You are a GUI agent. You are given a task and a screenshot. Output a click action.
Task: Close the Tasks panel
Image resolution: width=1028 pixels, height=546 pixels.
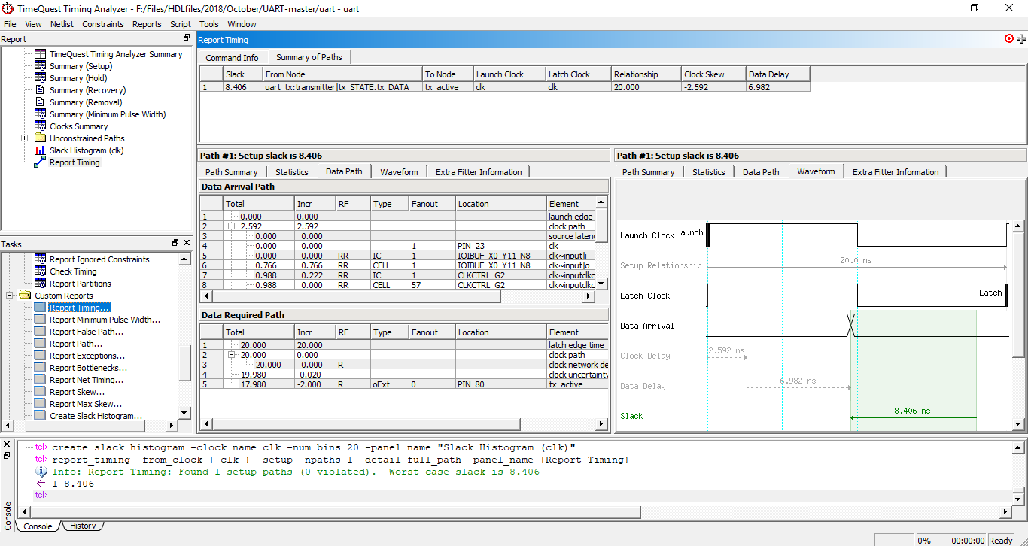[x=187, y=243]
